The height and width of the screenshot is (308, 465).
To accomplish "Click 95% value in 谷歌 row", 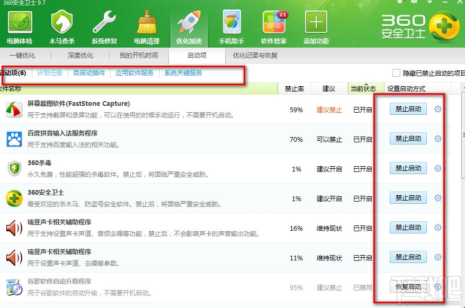I will tap(296, 288).
